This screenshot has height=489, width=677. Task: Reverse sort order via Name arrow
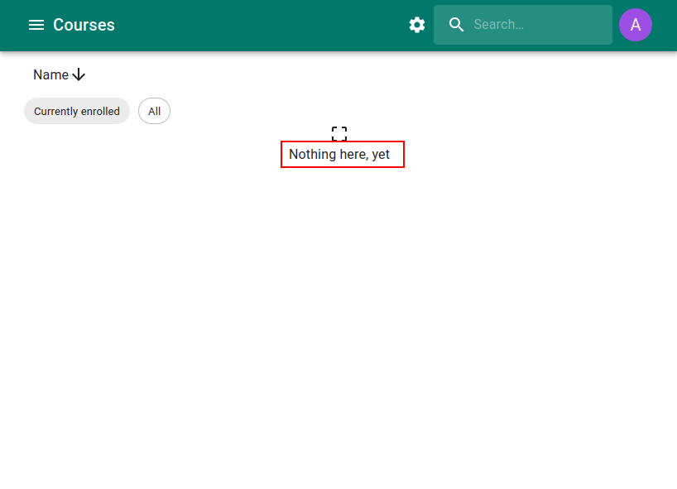79,75
